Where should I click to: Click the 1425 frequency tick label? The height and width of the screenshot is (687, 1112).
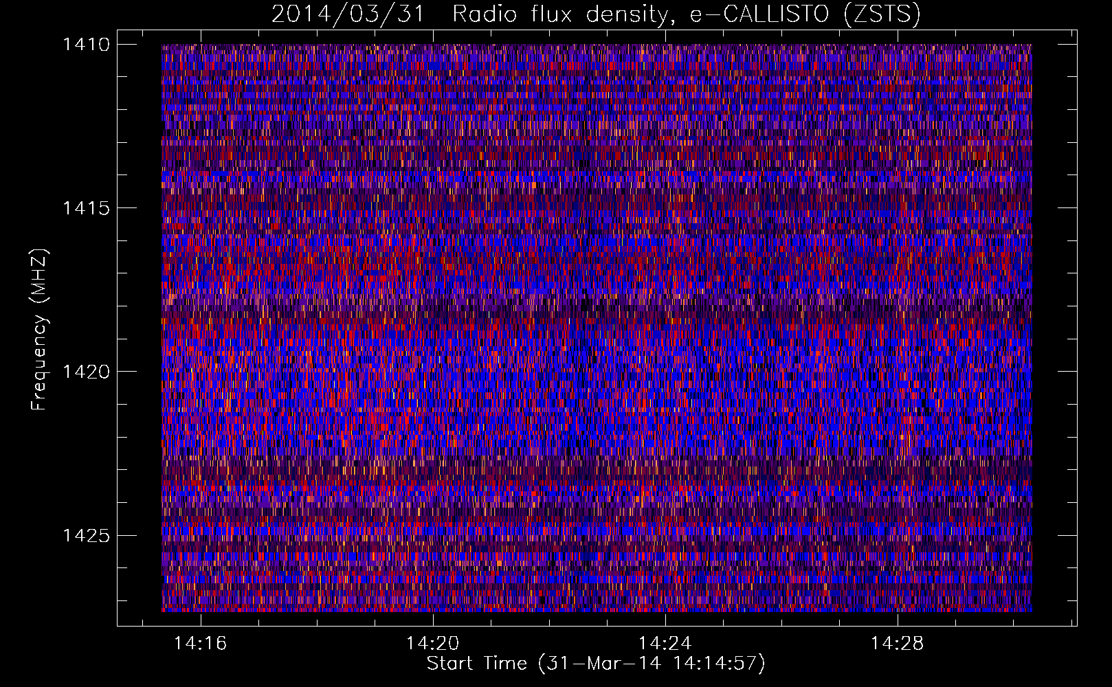[x=87, y=535]
